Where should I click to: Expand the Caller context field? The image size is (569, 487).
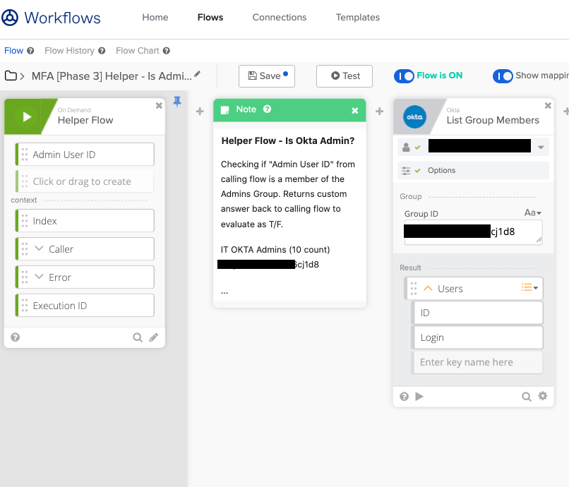[x=39, y=249]
